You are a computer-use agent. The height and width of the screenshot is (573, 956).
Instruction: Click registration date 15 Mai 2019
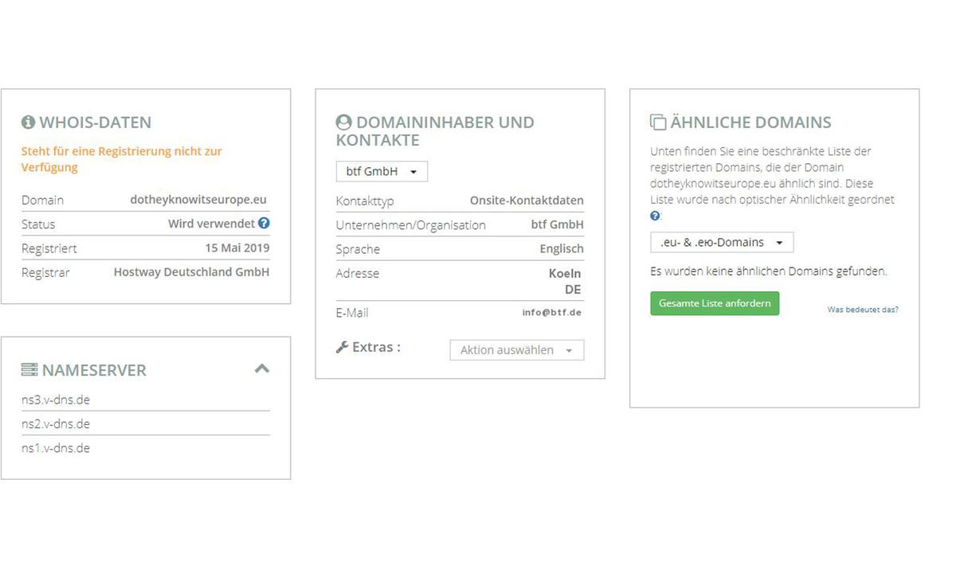237,248
